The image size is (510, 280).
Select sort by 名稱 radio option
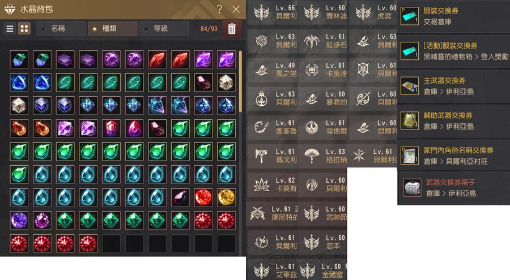(x=61, y=29)
